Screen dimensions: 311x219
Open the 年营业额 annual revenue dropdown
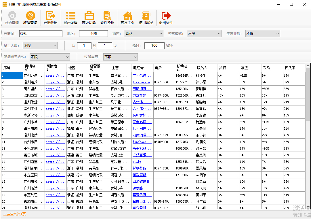(263, 34)
